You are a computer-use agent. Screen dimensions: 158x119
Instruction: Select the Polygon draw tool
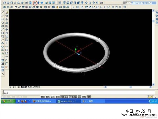3,23
